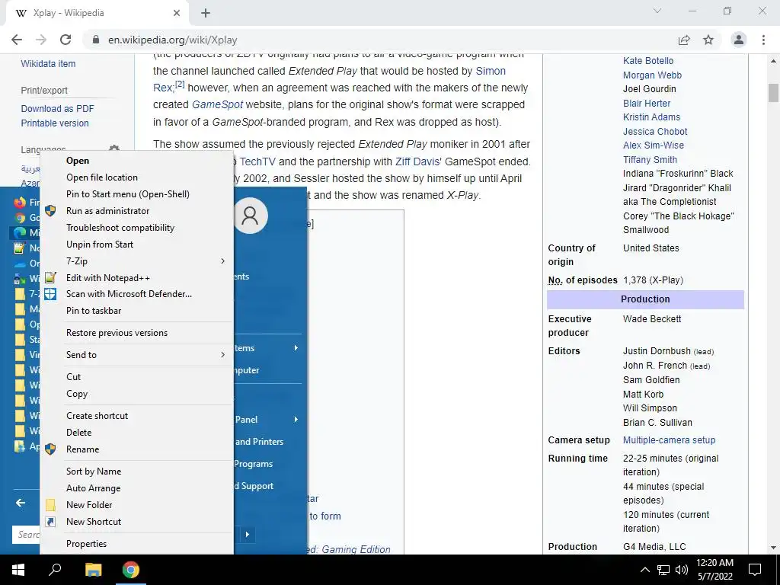Open Properties from context menu
Image resolution: width=780 pixels, height=585 pixels.
point(137,544)
